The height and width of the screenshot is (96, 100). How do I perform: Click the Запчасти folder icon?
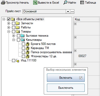pos(18,23)
